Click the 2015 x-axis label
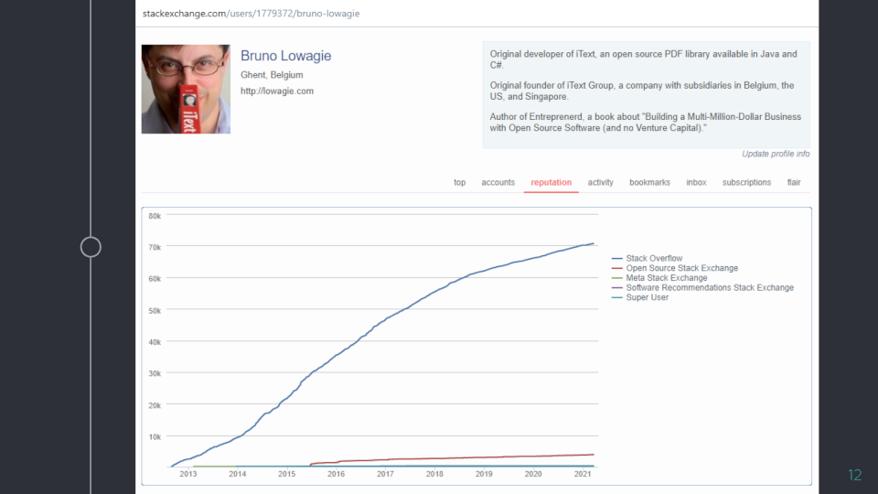Screen dimensions: 878x494 286,474
